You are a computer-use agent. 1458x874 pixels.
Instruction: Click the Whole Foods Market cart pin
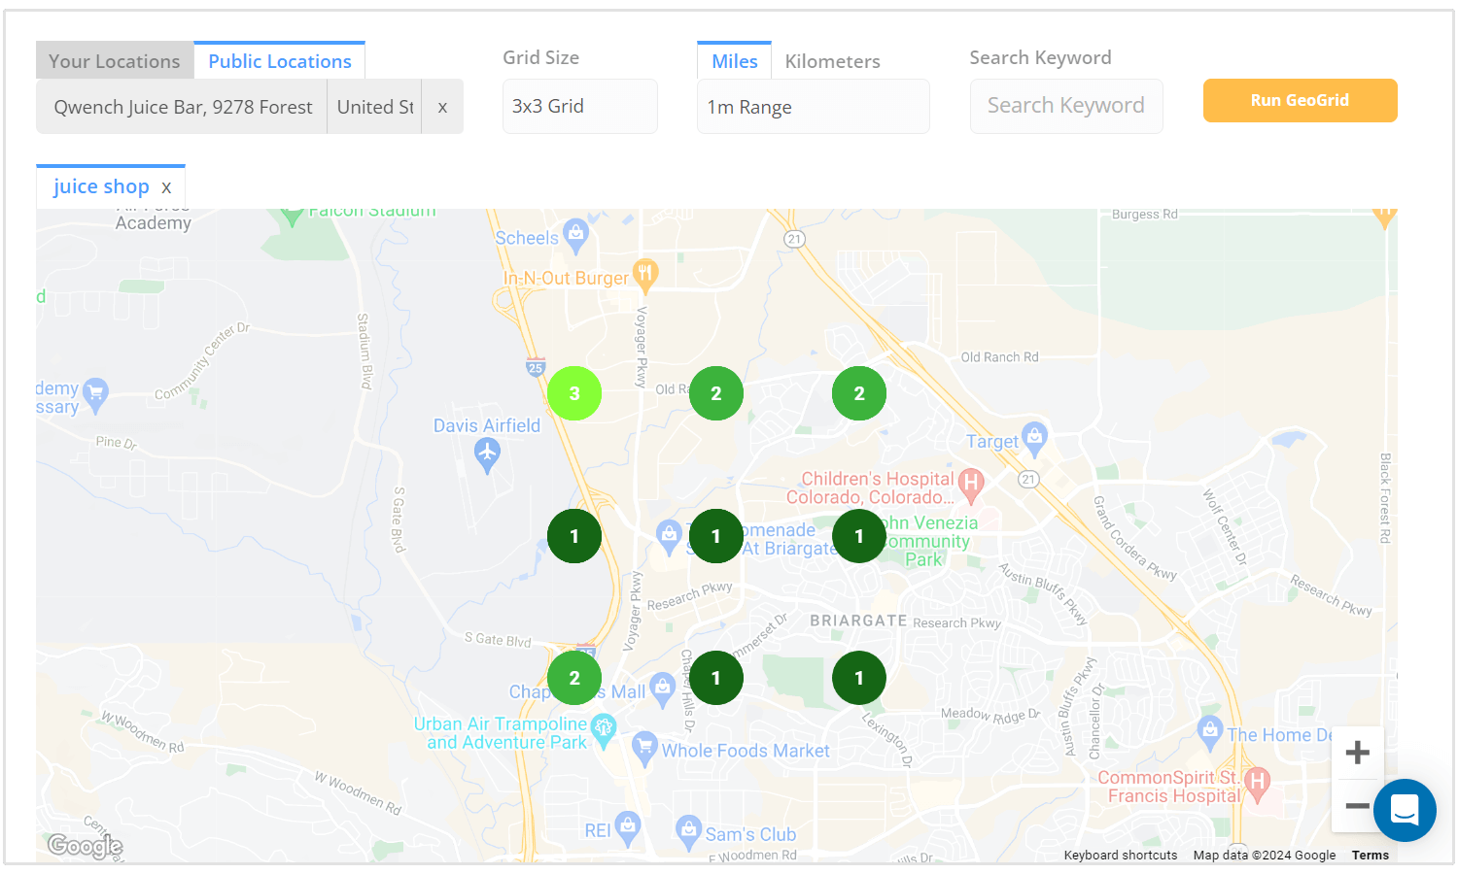643,747
